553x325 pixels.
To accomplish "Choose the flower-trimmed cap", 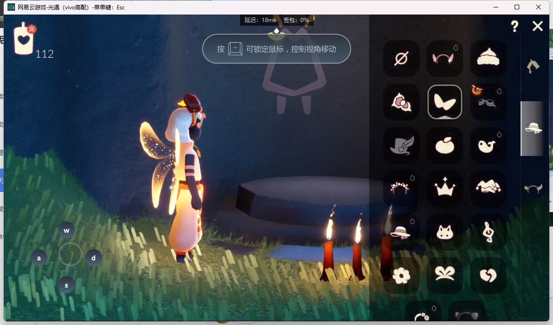I will coord(488,189).
